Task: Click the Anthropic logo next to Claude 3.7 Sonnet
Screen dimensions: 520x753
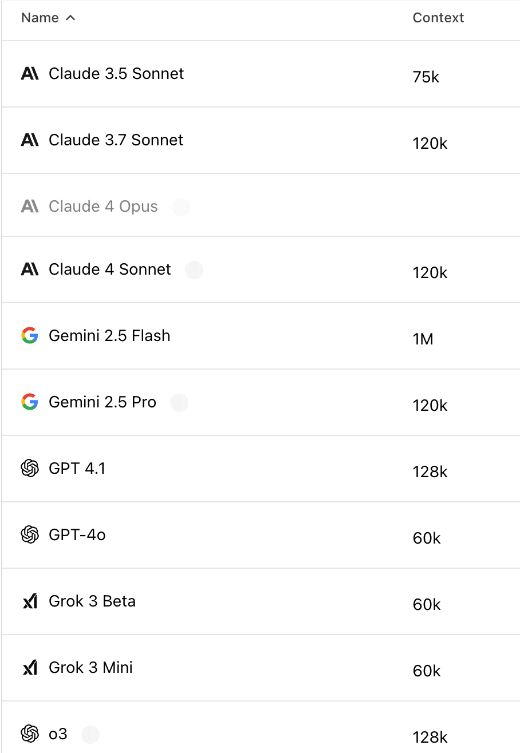Action: click(x=30, y=140)
